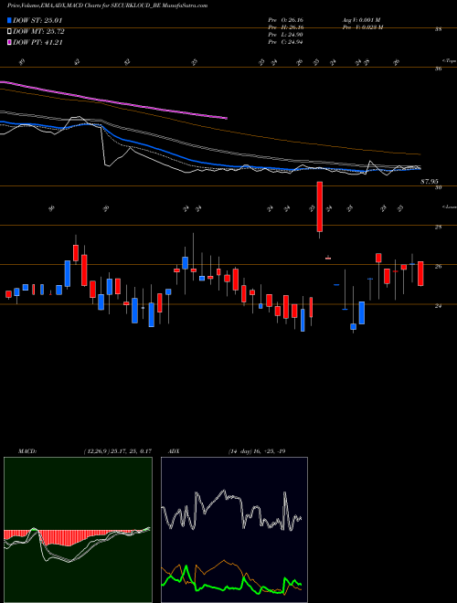Click the blue DOW ST legend swatch
This screenshot has width=457, height=603.
10,20
